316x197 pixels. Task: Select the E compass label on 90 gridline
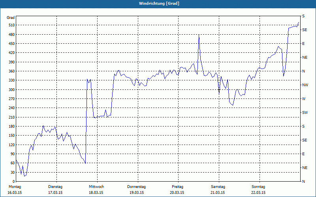coord(303,154)
